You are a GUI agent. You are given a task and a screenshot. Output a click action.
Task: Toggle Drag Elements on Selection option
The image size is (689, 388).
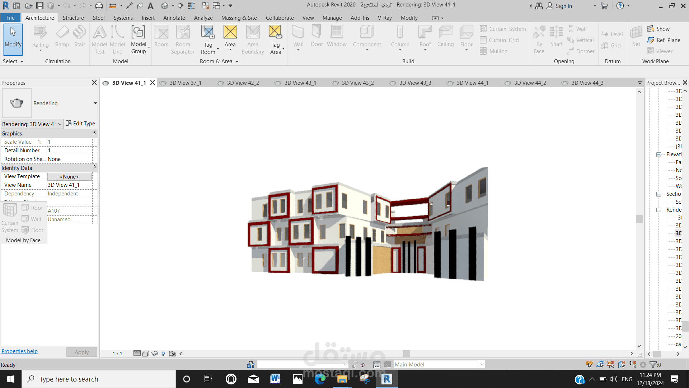coord(632,365)
